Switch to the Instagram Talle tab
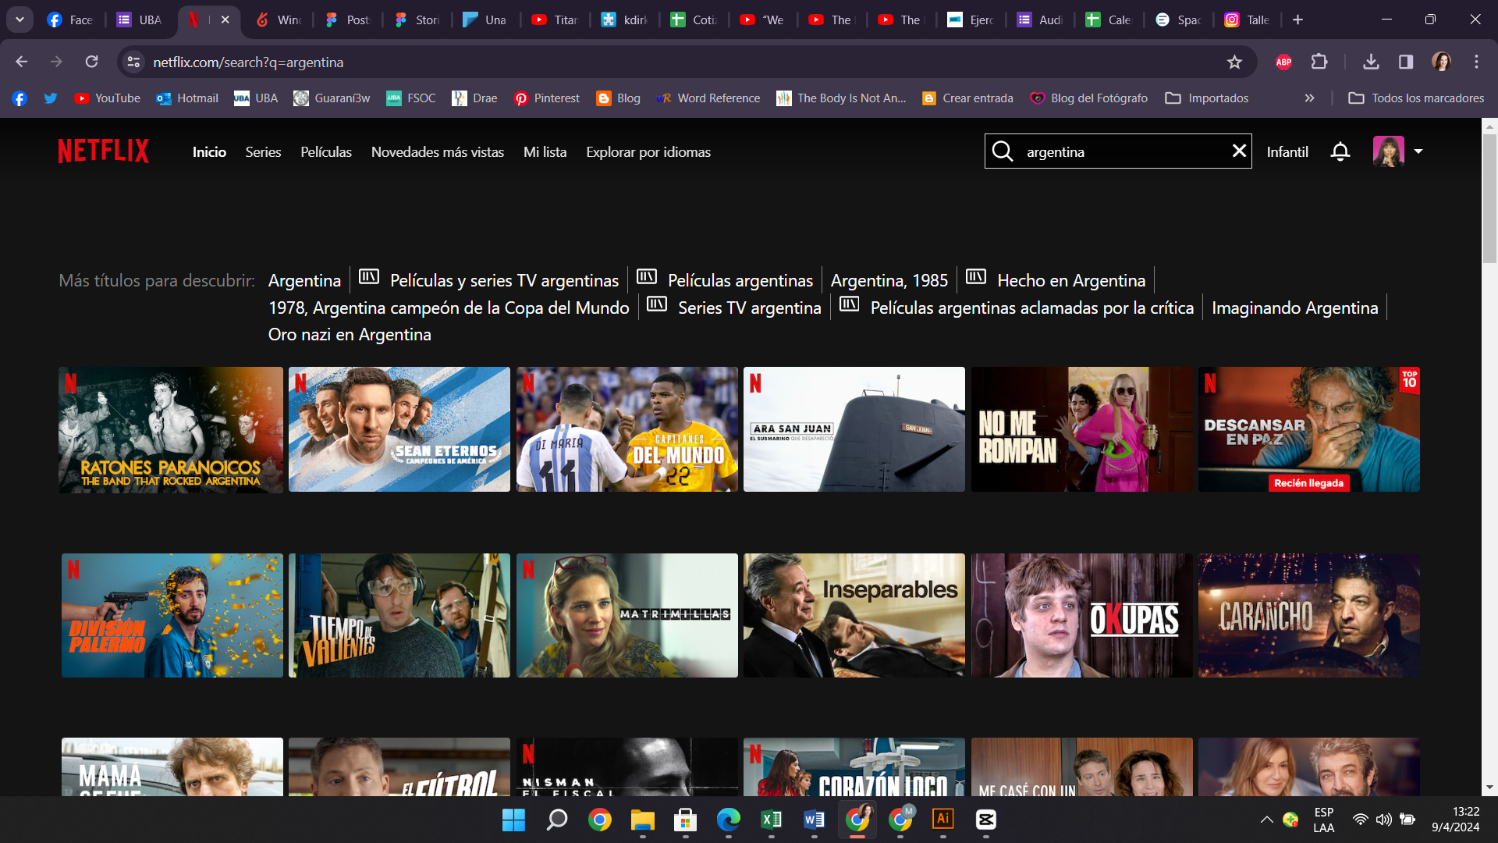 [1247, 20]
